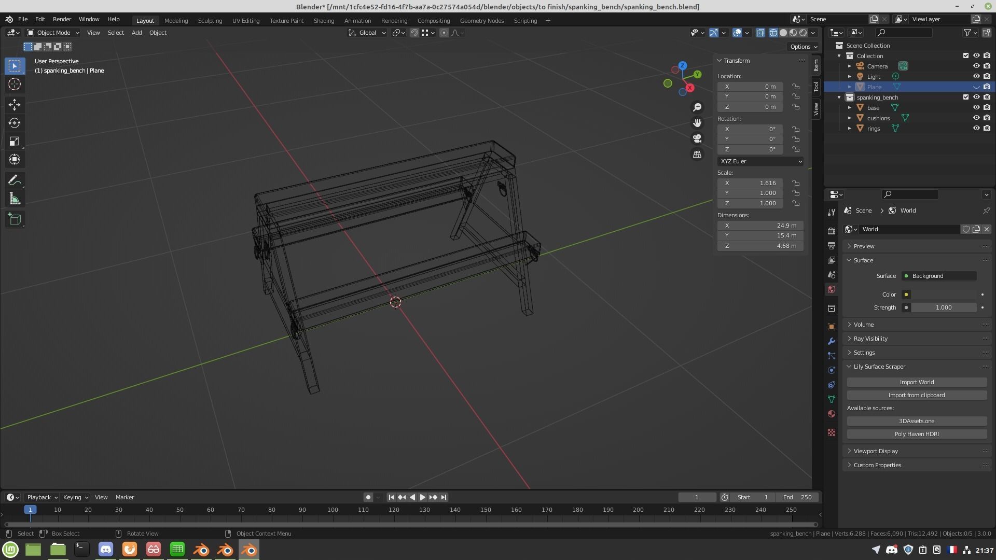Toggle proportional editing
Viewport: 996px width, 560px height.
click(x=444, y=33)
